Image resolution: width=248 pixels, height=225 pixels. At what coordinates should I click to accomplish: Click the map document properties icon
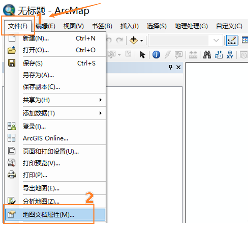[x=12, y=214]
